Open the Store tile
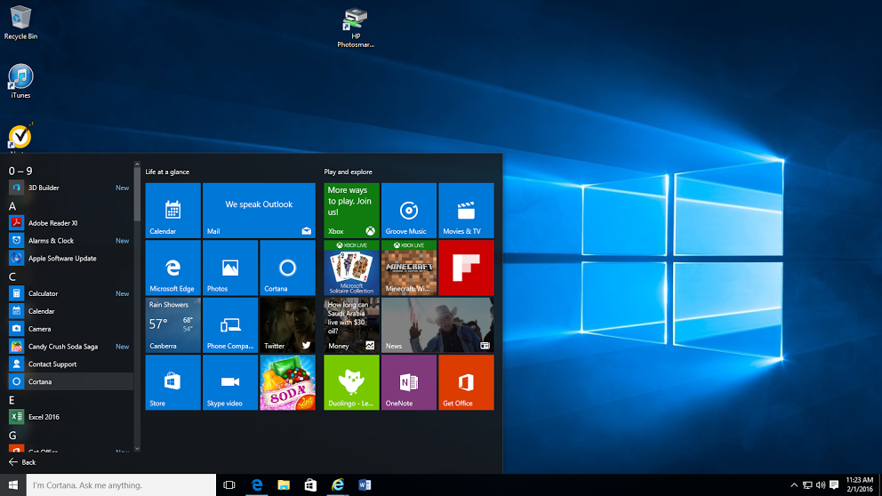Screen dimensions: 882x496 tap(172, 382)
